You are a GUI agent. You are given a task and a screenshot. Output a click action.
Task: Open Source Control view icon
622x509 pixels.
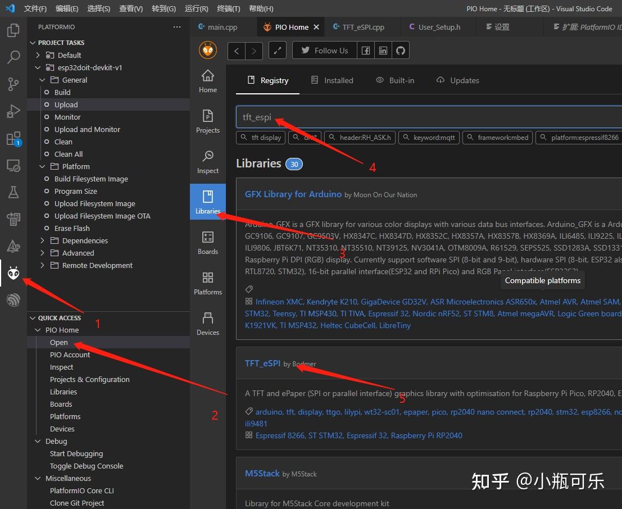tap(13, 84)
